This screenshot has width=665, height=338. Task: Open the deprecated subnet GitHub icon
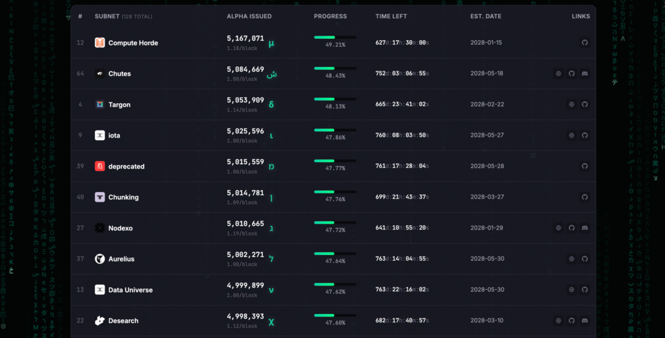coord(584,166)
